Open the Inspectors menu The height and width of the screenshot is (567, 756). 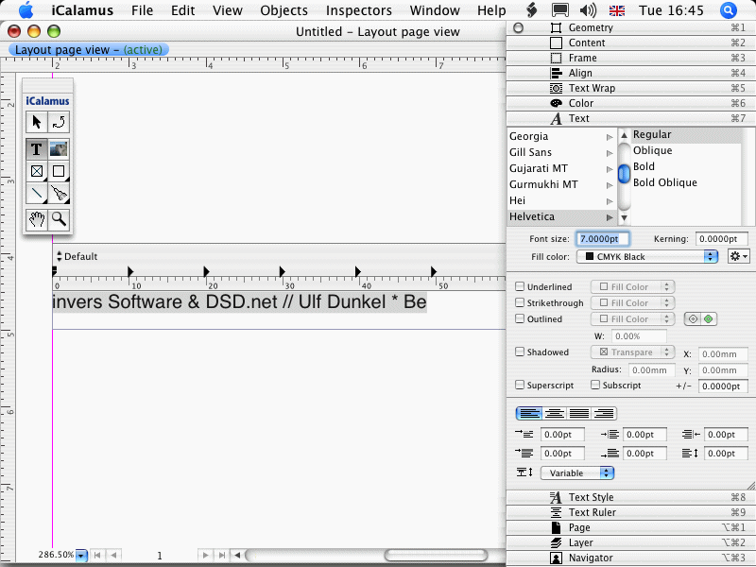pyautogui.click(x=358, y=10)
